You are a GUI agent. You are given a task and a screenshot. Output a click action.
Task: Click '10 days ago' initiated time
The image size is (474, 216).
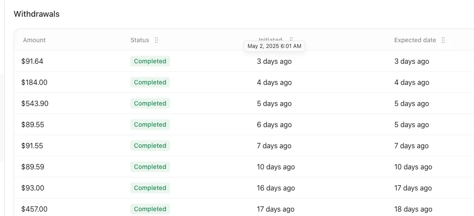click(276, 167)
